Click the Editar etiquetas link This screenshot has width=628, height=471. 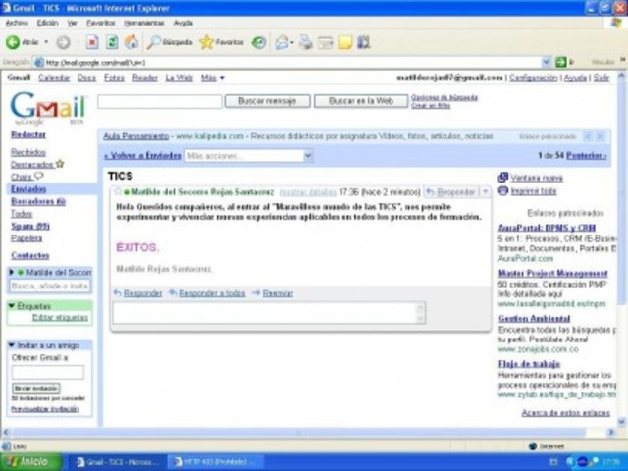[x=60, y=318]
